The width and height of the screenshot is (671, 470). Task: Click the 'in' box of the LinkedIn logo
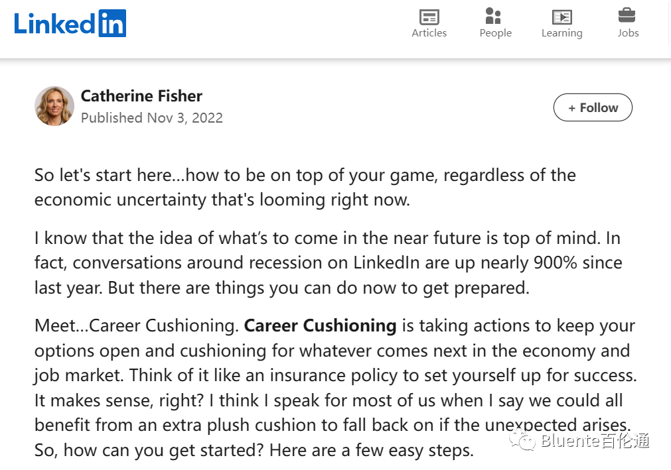point(112,23)
